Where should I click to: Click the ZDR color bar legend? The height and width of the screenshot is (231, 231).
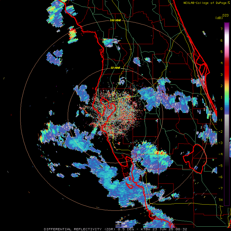(x=227, y=114)
